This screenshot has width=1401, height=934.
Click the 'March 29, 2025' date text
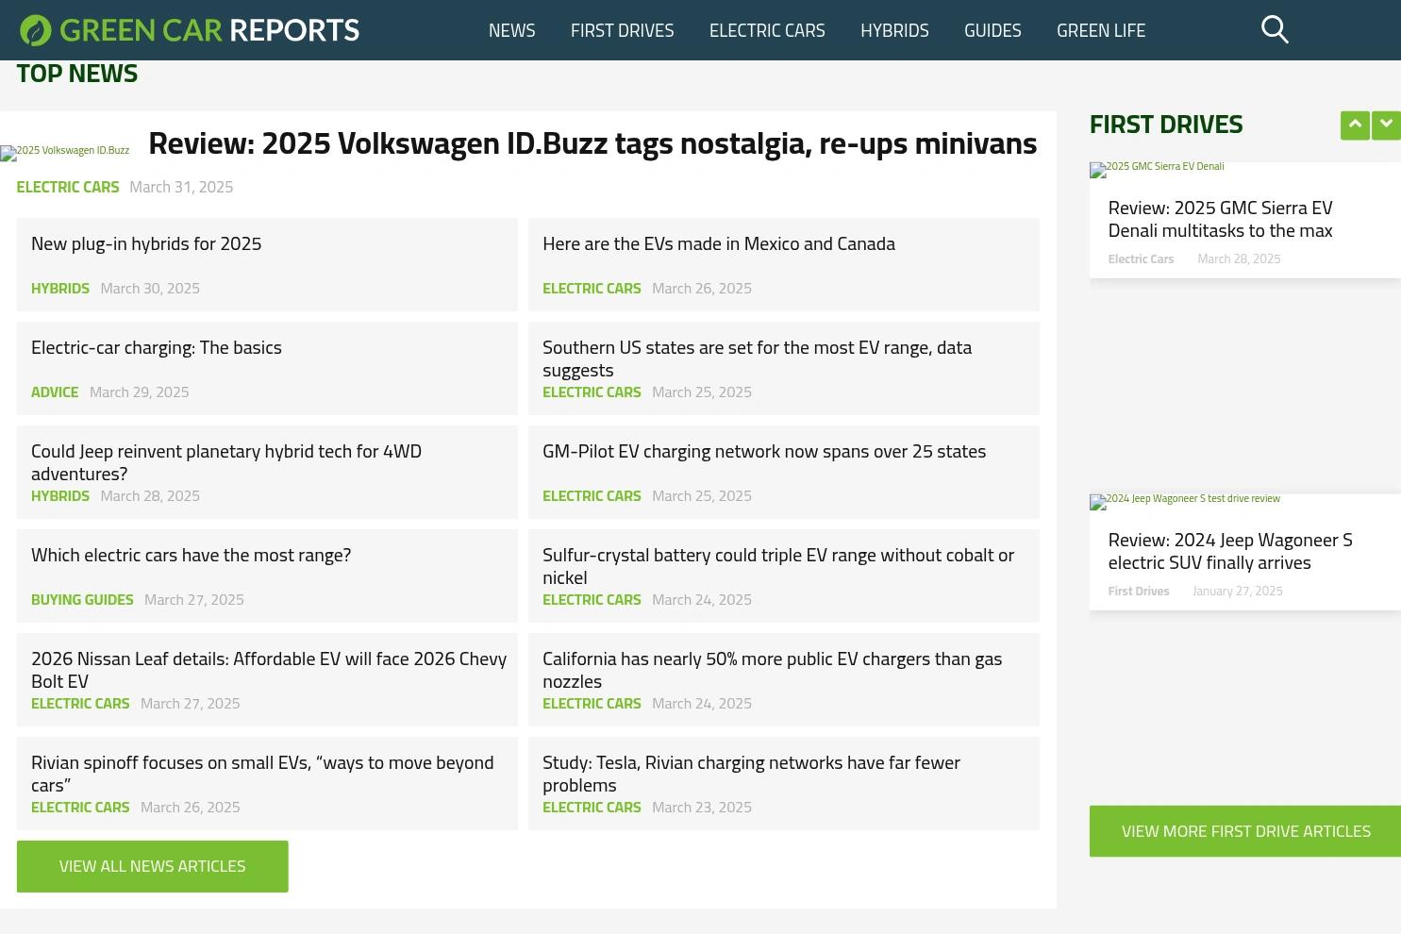[140, 392]
